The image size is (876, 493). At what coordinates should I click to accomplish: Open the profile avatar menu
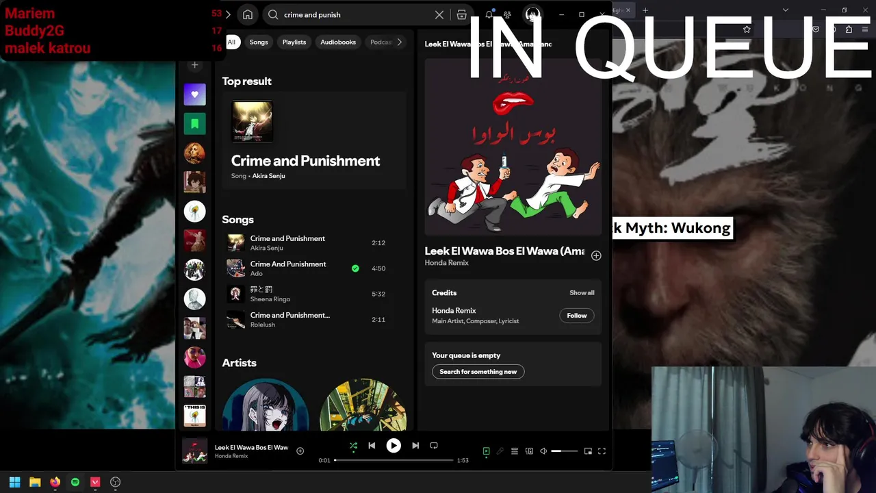(x=532, y=14)
